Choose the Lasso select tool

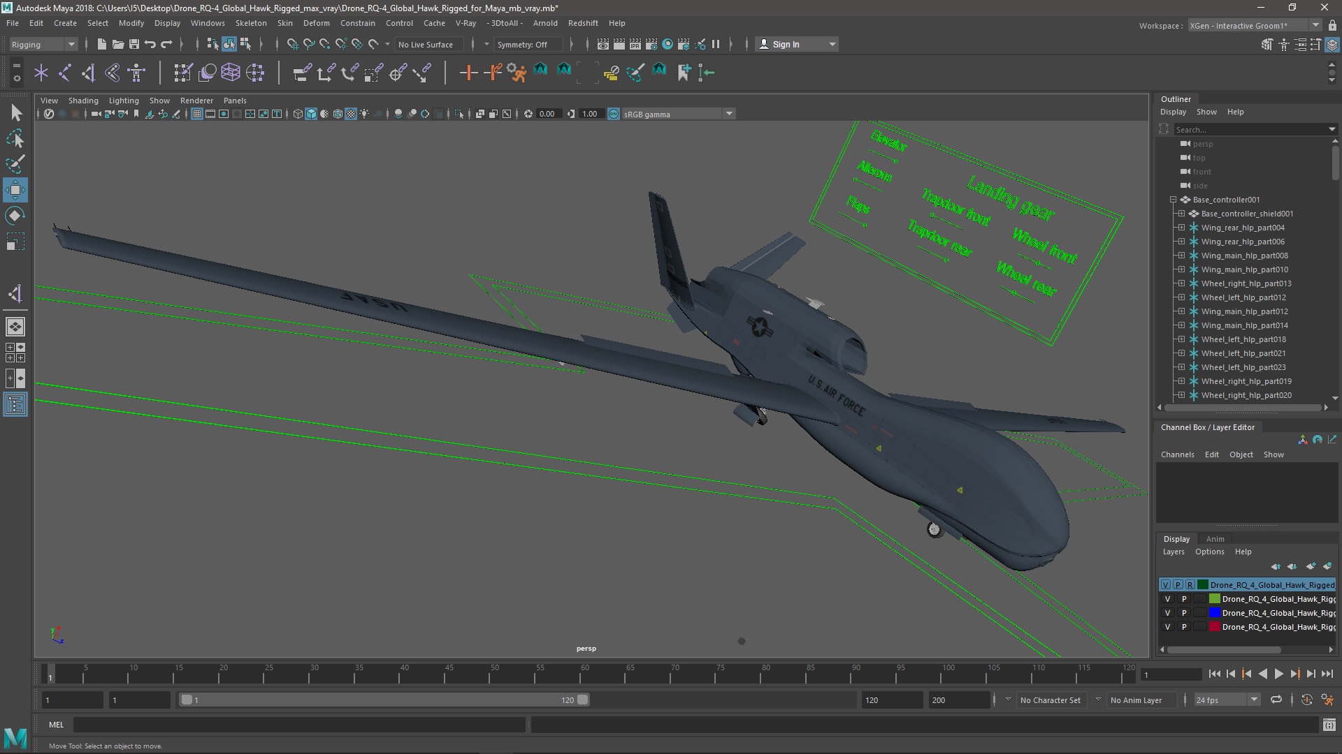point(15,139)
